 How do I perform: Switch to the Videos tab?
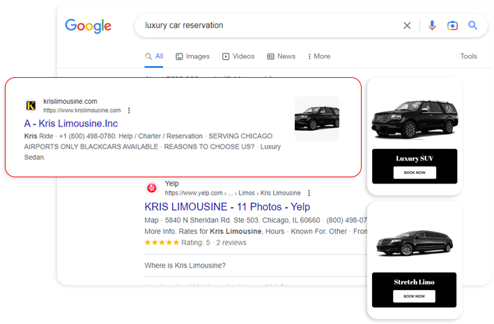point(238,56)
